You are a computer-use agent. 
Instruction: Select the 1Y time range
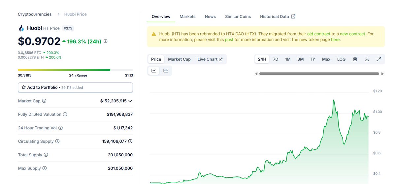(313, 59)
